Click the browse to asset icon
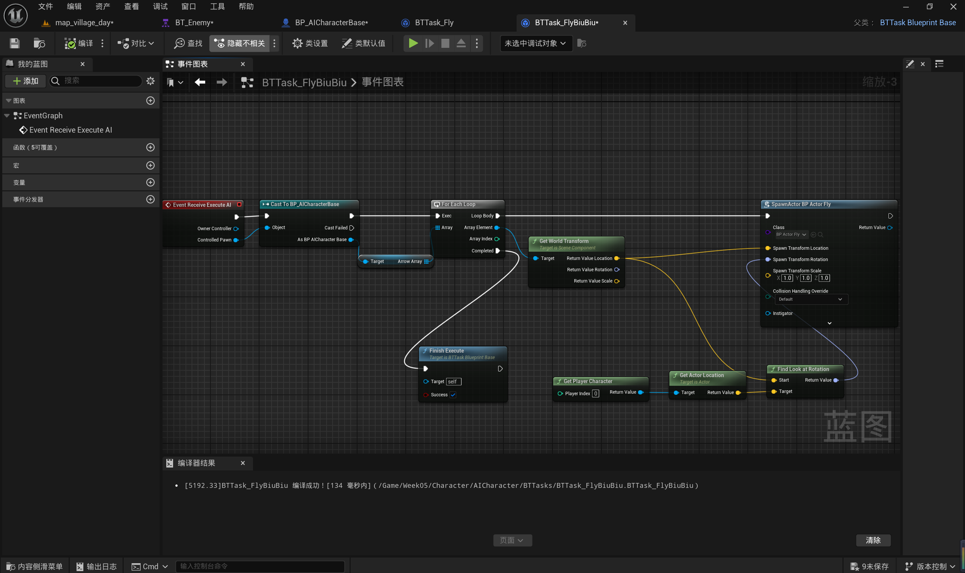 39,43
